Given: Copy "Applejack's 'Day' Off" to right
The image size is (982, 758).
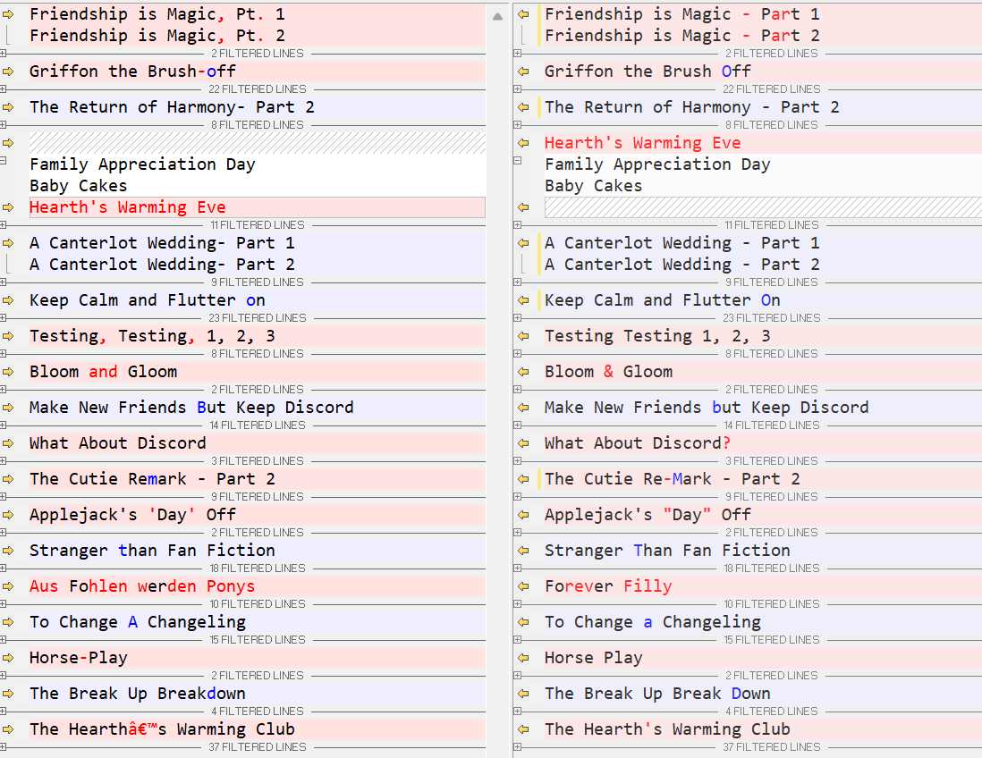Looking at the screenshot, I should pyautogui.click(x=8, y=515).
